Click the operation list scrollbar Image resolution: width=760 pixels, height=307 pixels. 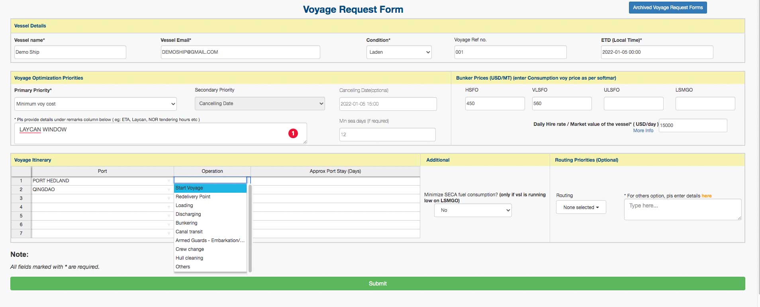pos(250,228)
